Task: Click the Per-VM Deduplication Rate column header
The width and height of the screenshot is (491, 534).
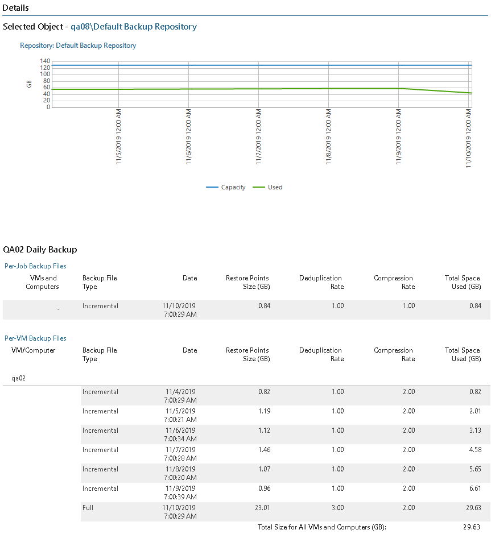Action: [x=321, y=354]
